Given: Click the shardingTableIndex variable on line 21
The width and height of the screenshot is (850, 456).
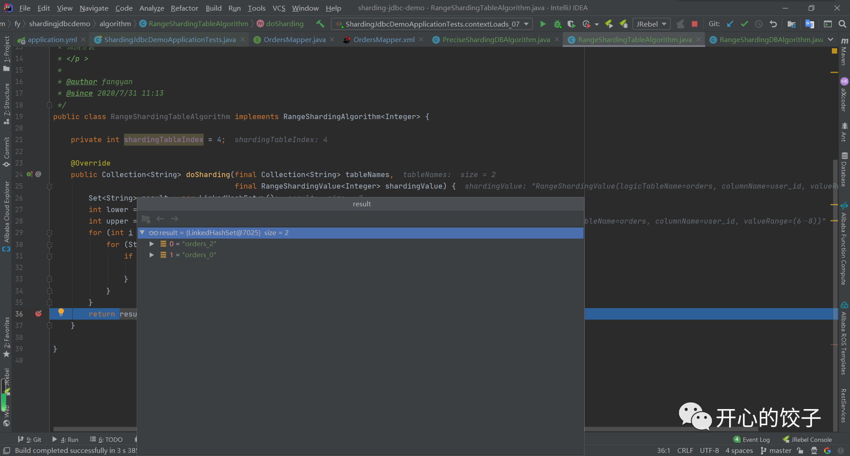Looking at the screenshot, I should 164,140.
